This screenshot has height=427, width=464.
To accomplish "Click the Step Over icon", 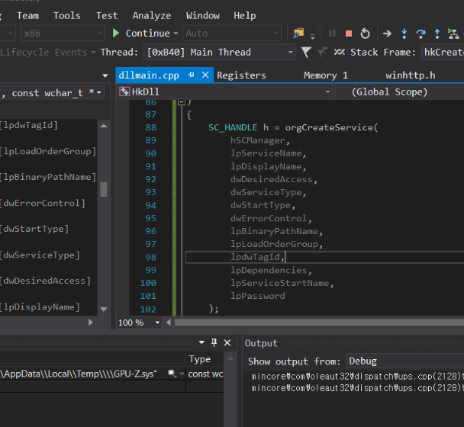I will coord(420,34).
